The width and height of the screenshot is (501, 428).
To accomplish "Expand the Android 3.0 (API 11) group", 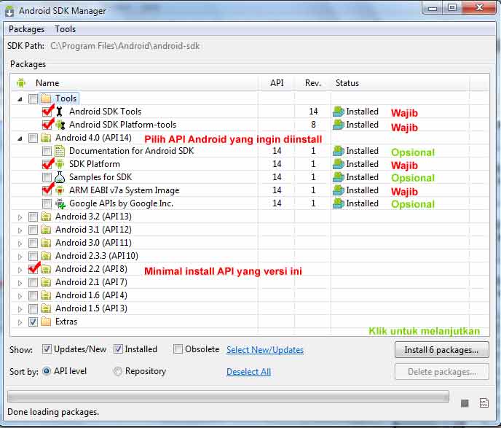I will (20, 244).
